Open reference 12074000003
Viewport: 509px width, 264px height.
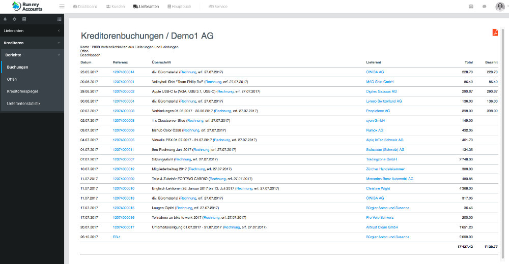click(123, 111)
